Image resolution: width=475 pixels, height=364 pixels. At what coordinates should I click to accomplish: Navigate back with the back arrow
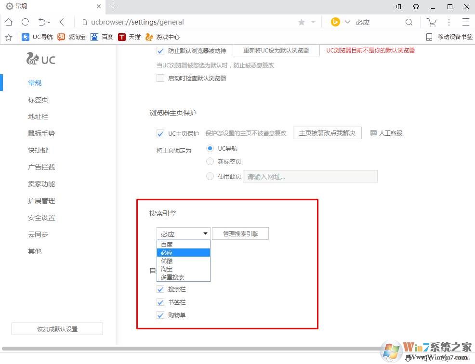(x=62, y=22)
